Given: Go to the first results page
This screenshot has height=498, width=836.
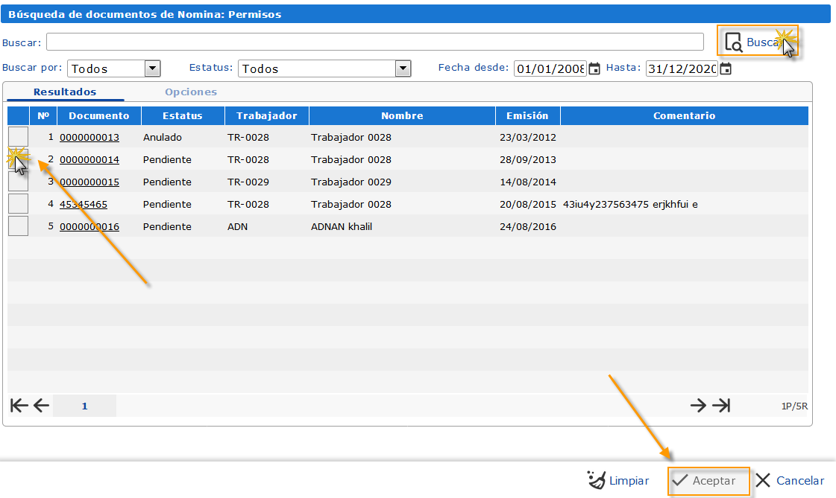Looking at the screenshot, I should click(x=19, y=405).
